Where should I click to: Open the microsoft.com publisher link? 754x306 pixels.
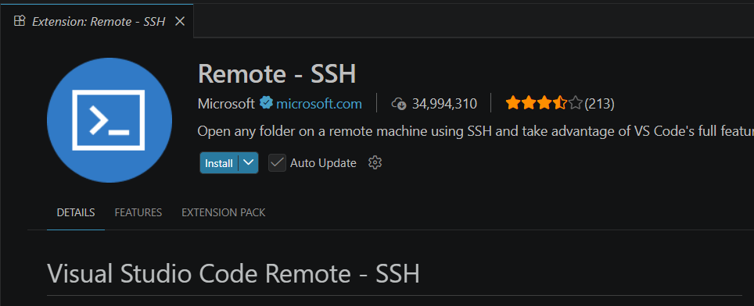(x=319, y=104)
